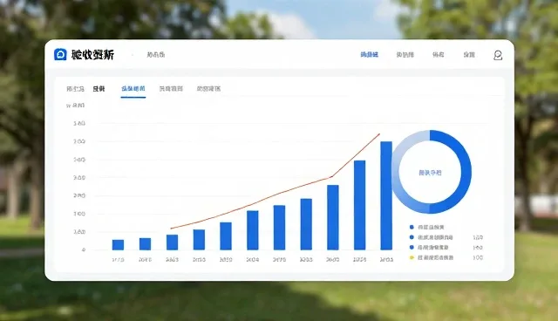Click the second-tallest bar in the chart
The height and width of the screenshot is (321, 558).
tap(359, 205)
